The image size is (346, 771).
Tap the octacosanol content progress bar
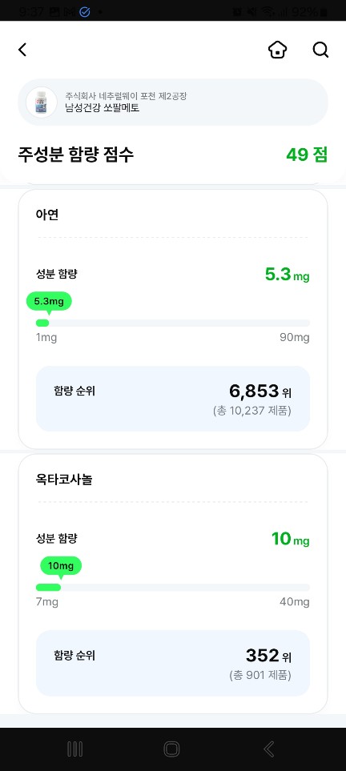173,588
